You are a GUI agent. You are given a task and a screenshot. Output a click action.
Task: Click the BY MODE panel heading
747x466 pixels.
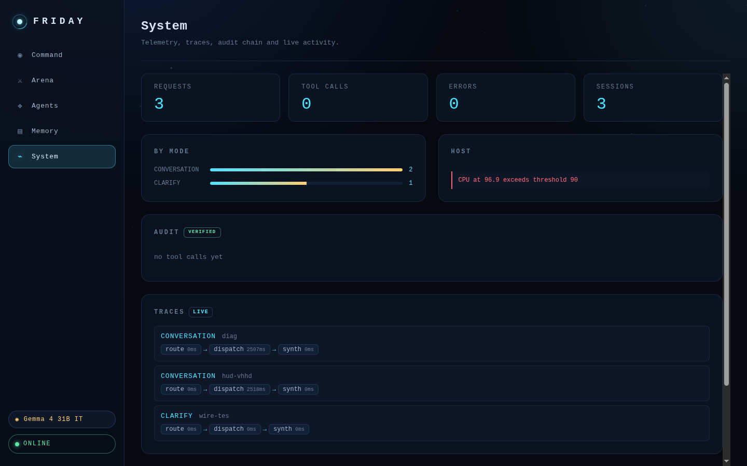click(172, 151)
